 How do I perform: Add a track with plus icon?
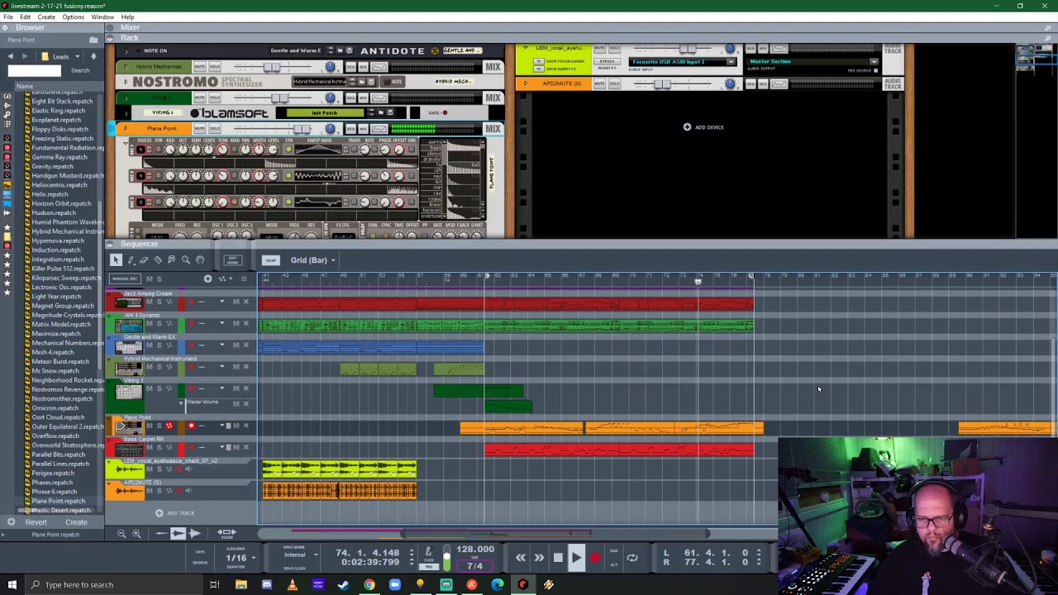(x=207, y=278)
